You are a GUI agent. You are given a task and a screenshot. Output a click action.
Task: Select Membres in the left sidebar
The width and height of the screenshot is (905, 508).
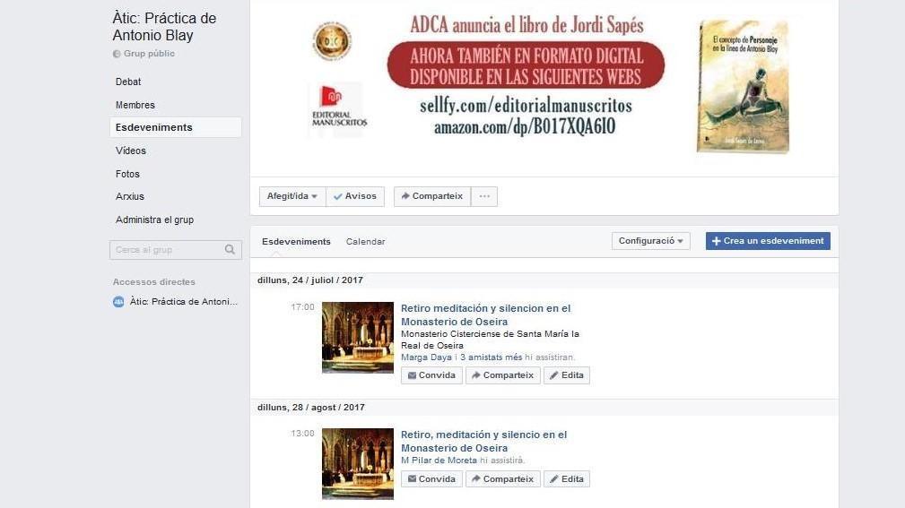(135, 105)
